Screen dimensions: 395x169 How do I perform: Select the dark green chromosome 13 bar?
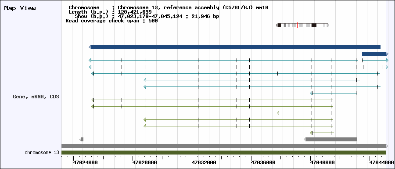[224, 152]
